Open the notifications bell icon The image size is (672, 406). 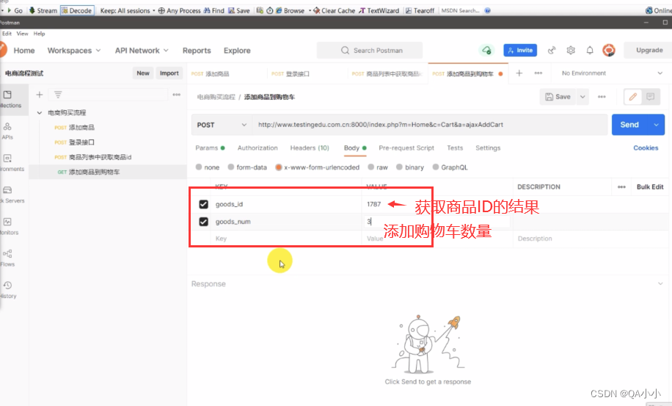590,50
